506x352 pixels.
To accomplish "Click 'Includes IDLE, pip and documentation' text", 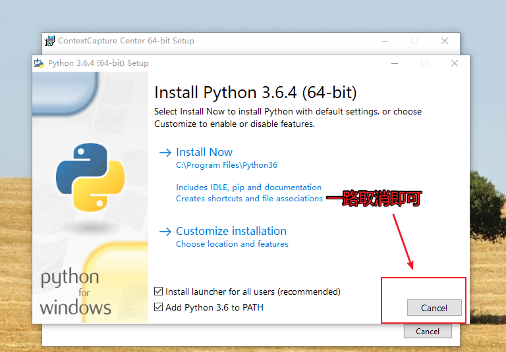I will coord(249,188).
